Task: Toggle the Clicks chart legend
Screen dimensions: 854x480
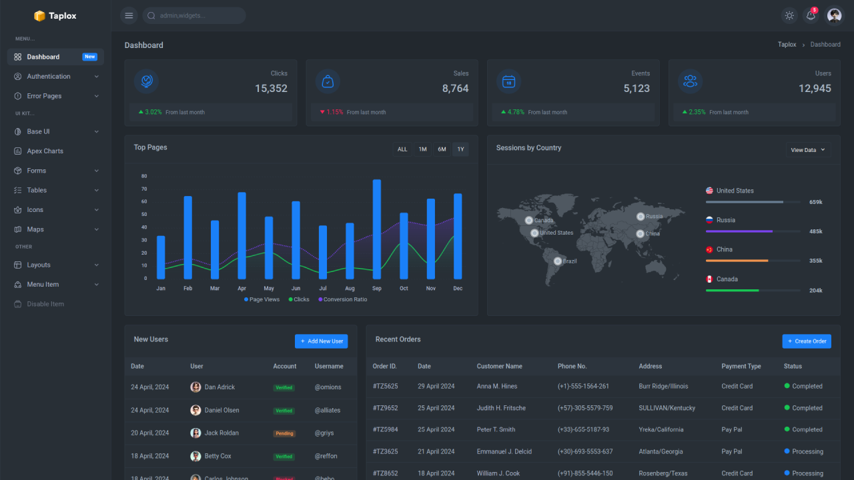Action: pos(298,299)
